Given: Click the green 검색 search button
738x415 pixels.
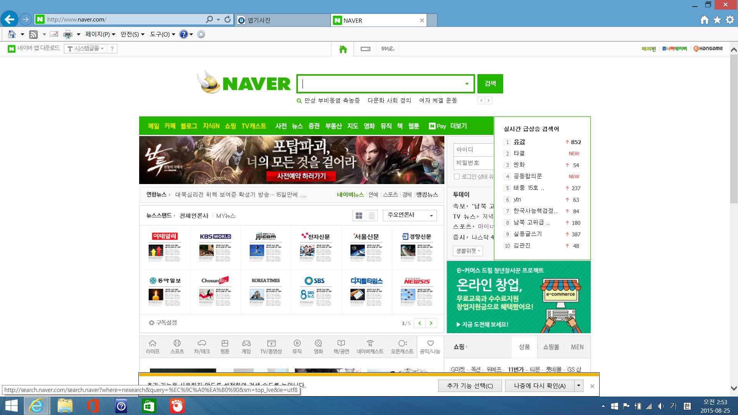Looking at the screenshot, I should [x=490, y=84].
